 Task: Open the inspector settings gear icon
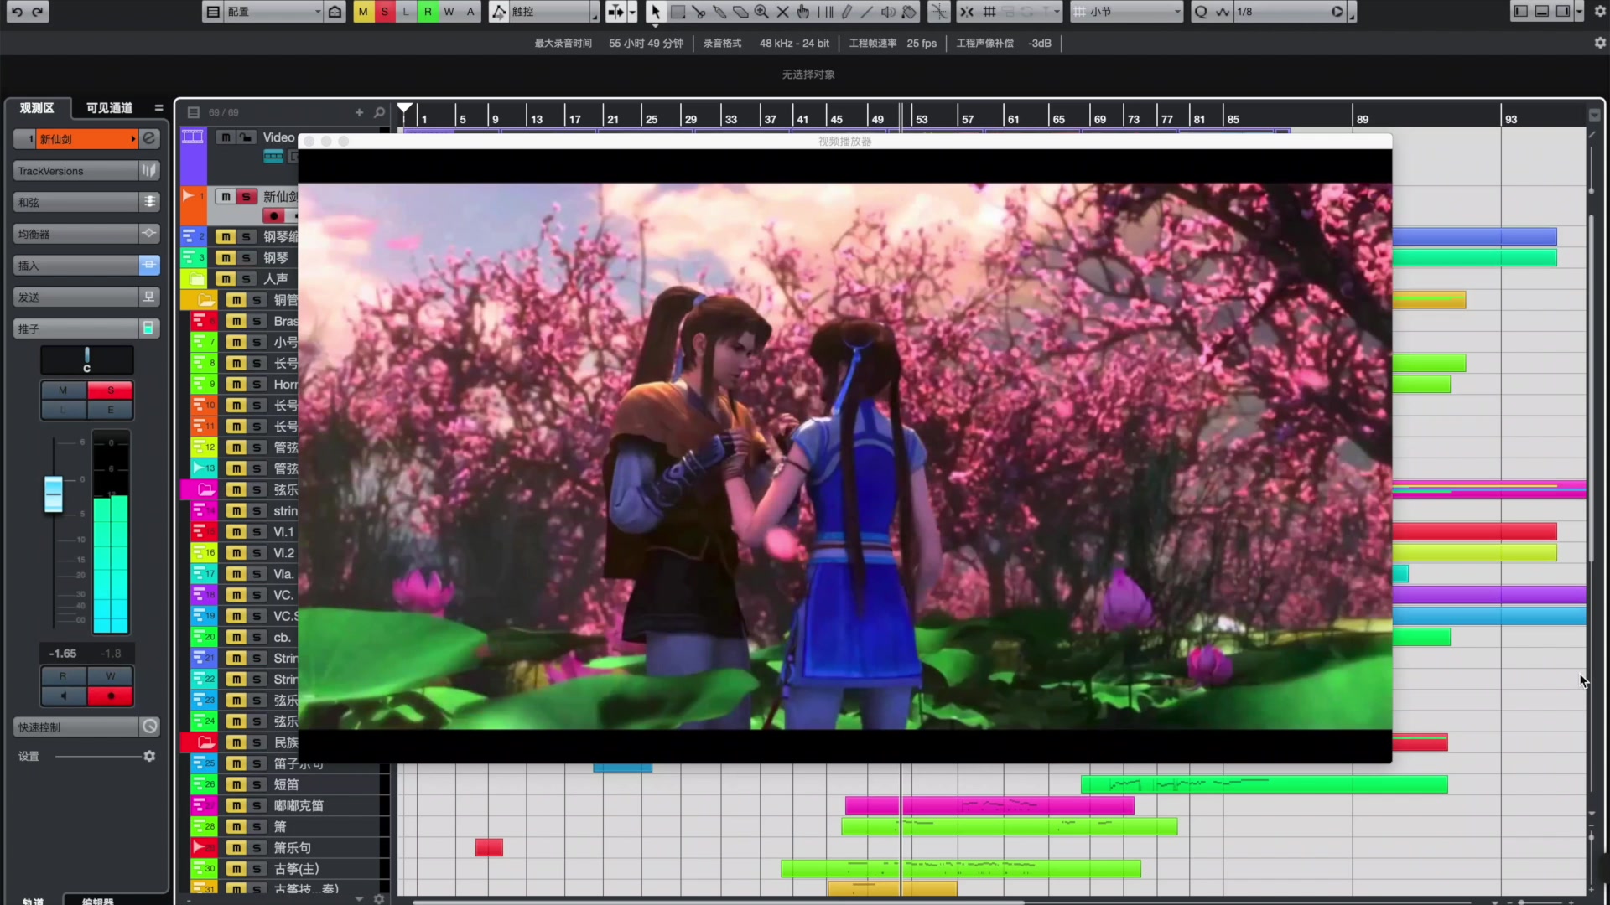[x=149, y=756]
